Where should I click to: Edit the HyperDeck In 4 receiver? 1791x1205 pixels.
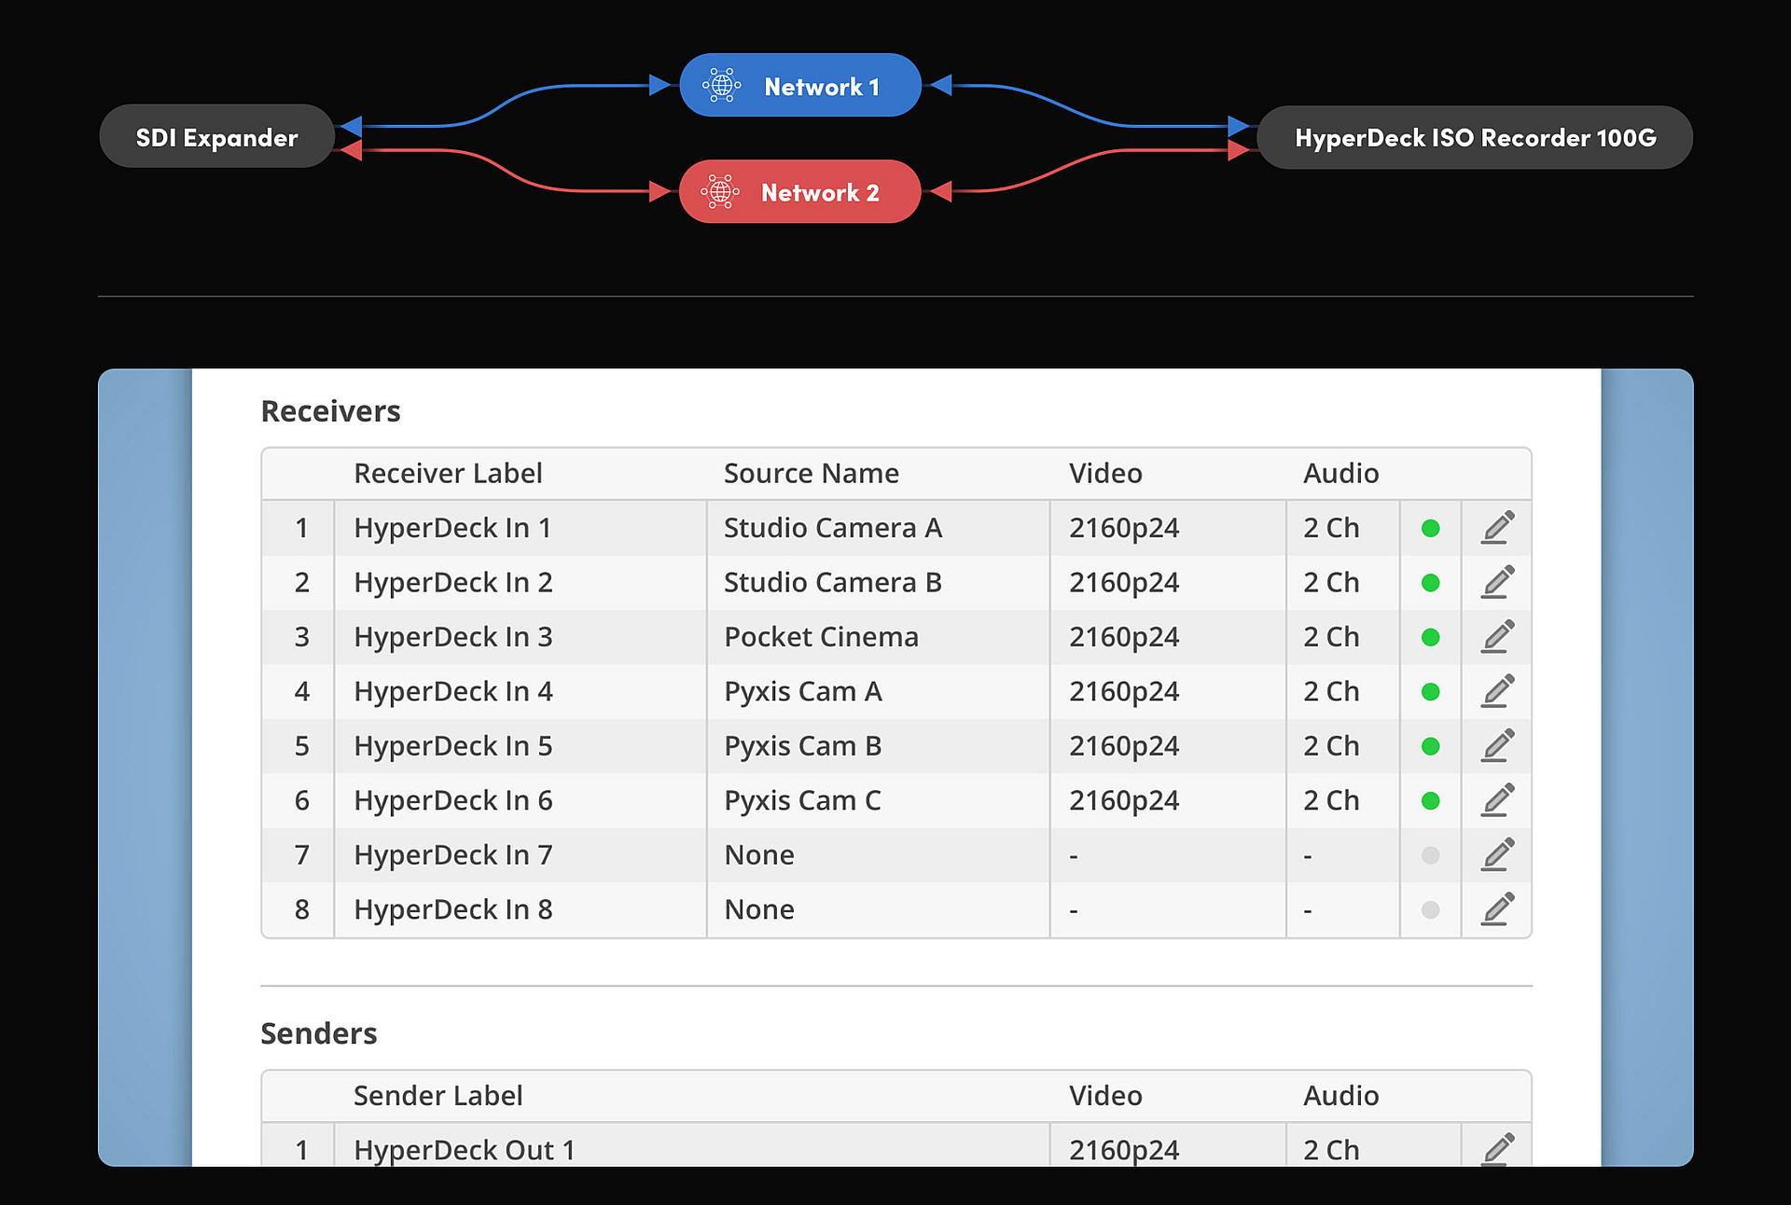(x=1497, y=691)
